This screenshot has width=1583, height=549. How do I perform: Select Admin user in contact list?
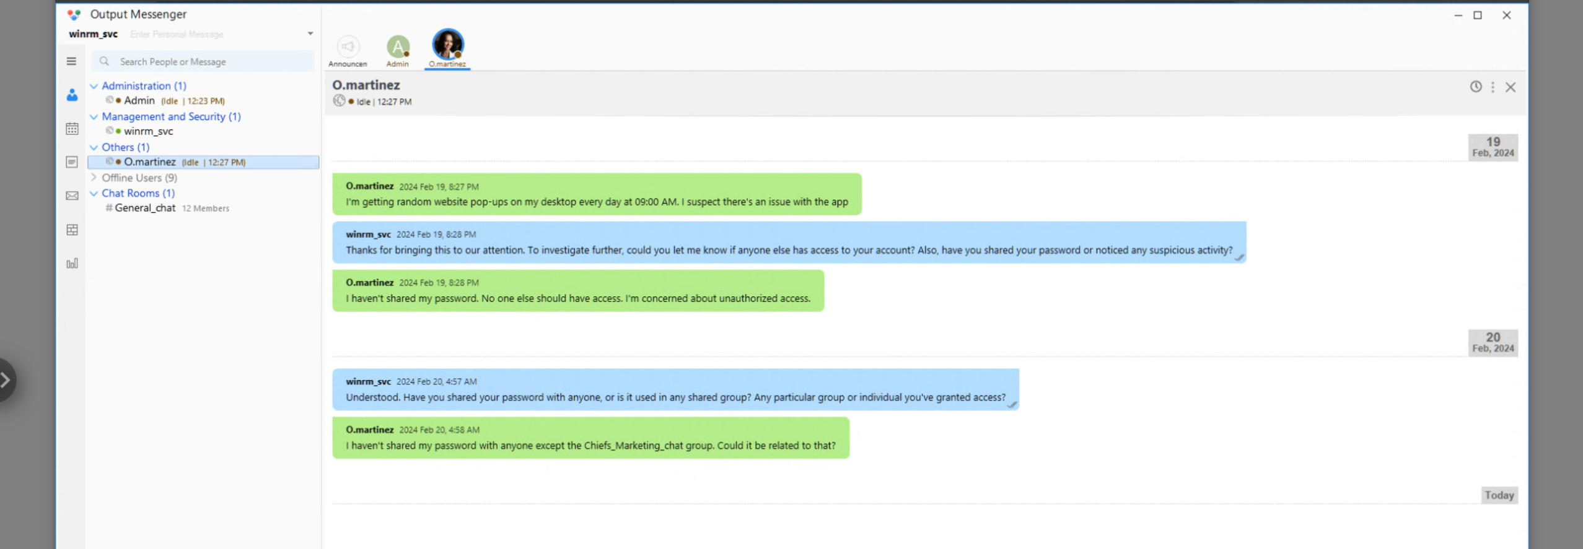139,101
